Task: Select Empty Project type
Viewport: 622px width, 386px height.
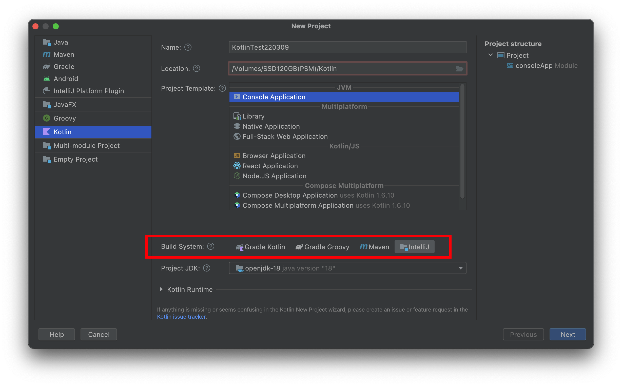Action: [93, 159]
